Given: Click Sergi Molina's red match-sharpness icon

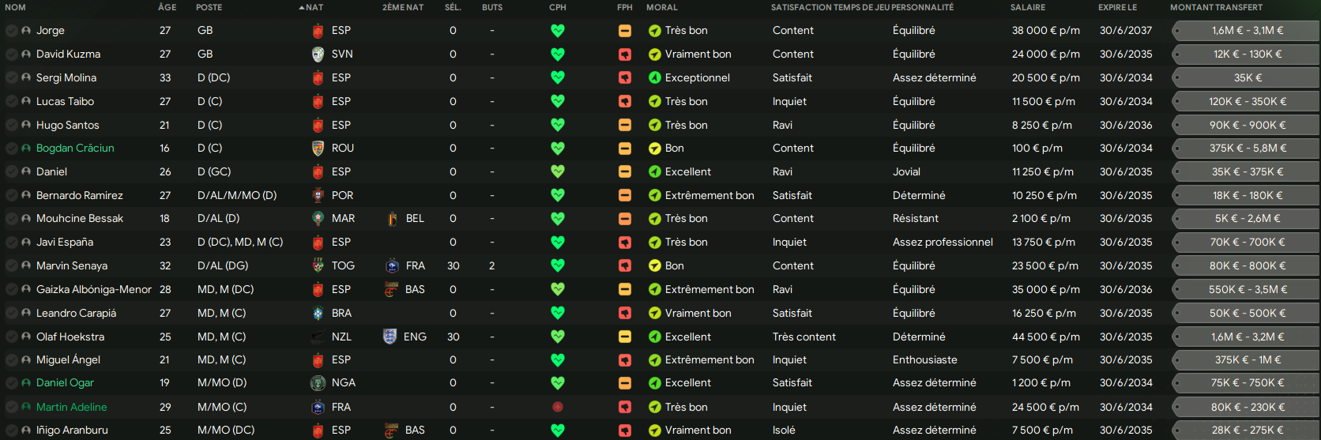Looking at the screenshot, I should 625,77.
